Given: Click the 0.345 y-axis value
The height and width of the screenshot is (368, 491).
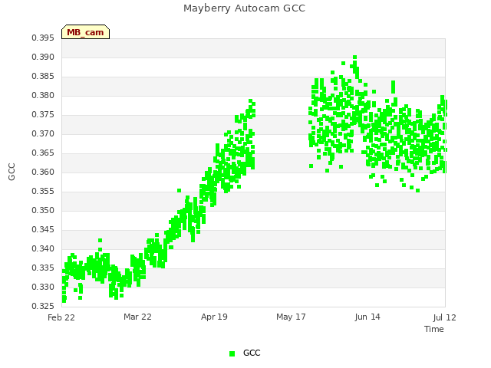Looking at the screenshot, I should click(43, 230).
